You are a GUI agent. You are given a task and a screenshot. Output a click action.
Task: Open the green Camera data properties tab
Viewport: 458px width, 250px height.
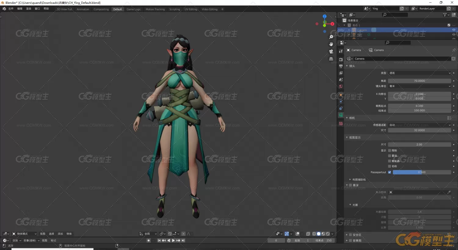(341, 115)
